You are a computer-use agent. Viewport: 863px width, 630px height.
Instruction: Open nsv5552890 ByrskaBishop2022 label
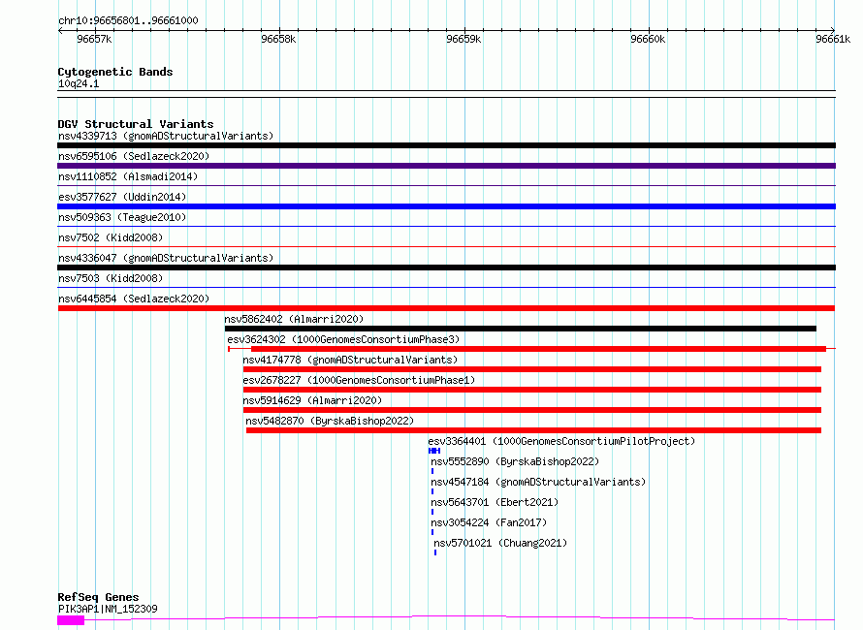515,461
